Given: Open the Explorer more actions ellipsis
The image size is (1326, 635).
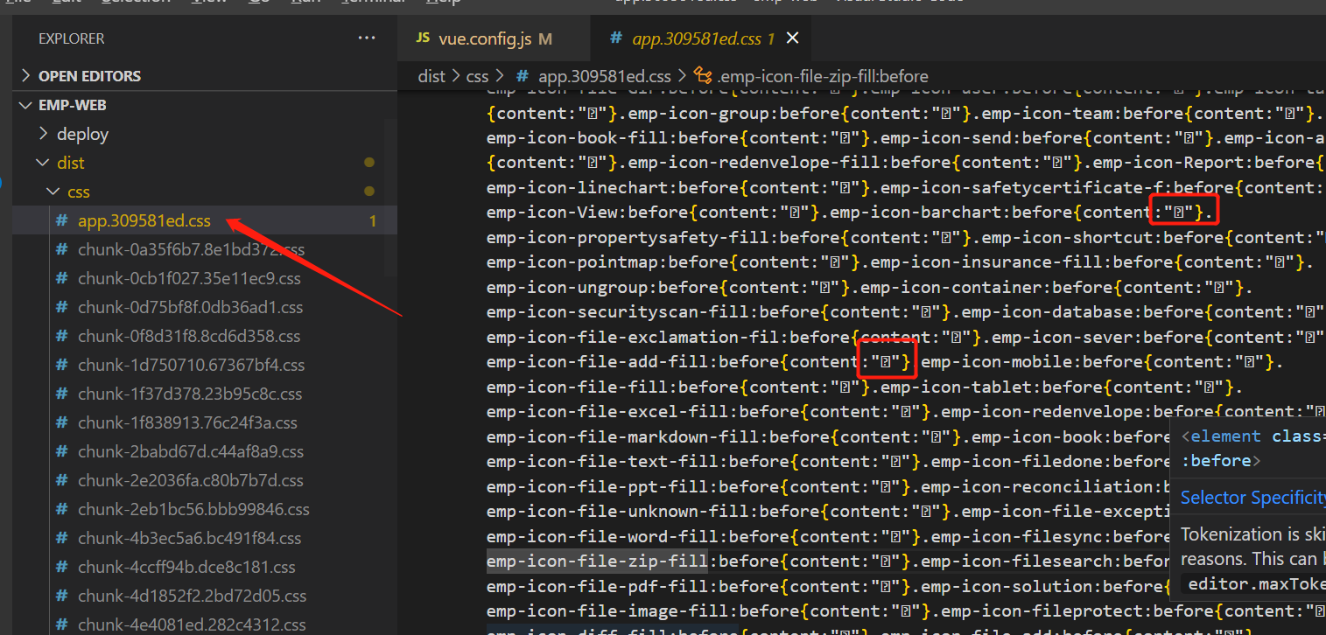Looking at the screenshot, I should (x=366, y=38).
